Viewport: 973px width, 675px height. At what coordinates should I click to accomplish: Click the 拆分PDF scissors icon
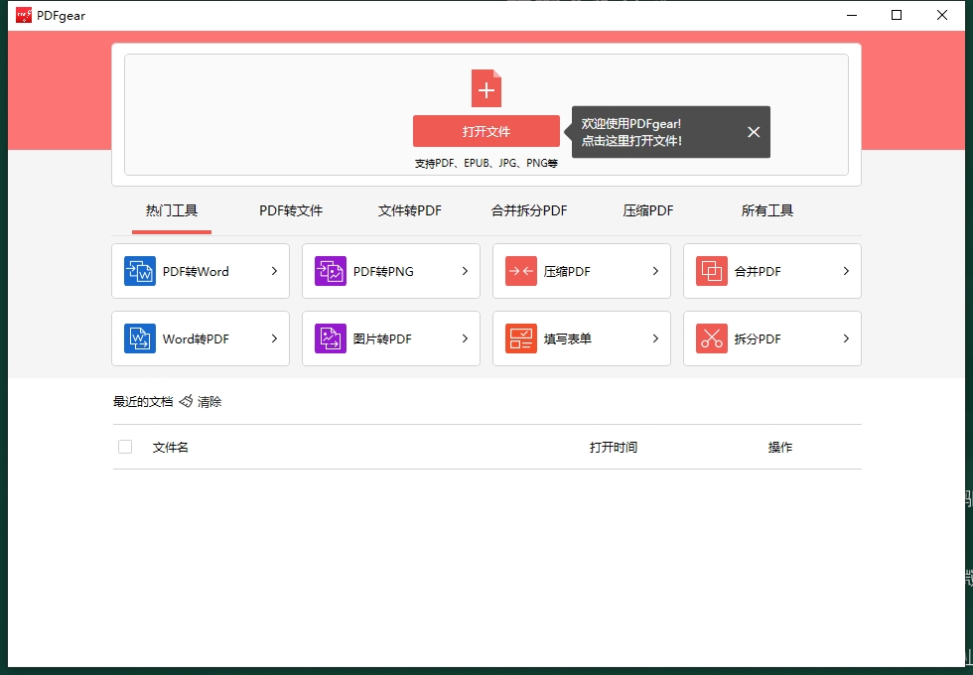point(711,338)
